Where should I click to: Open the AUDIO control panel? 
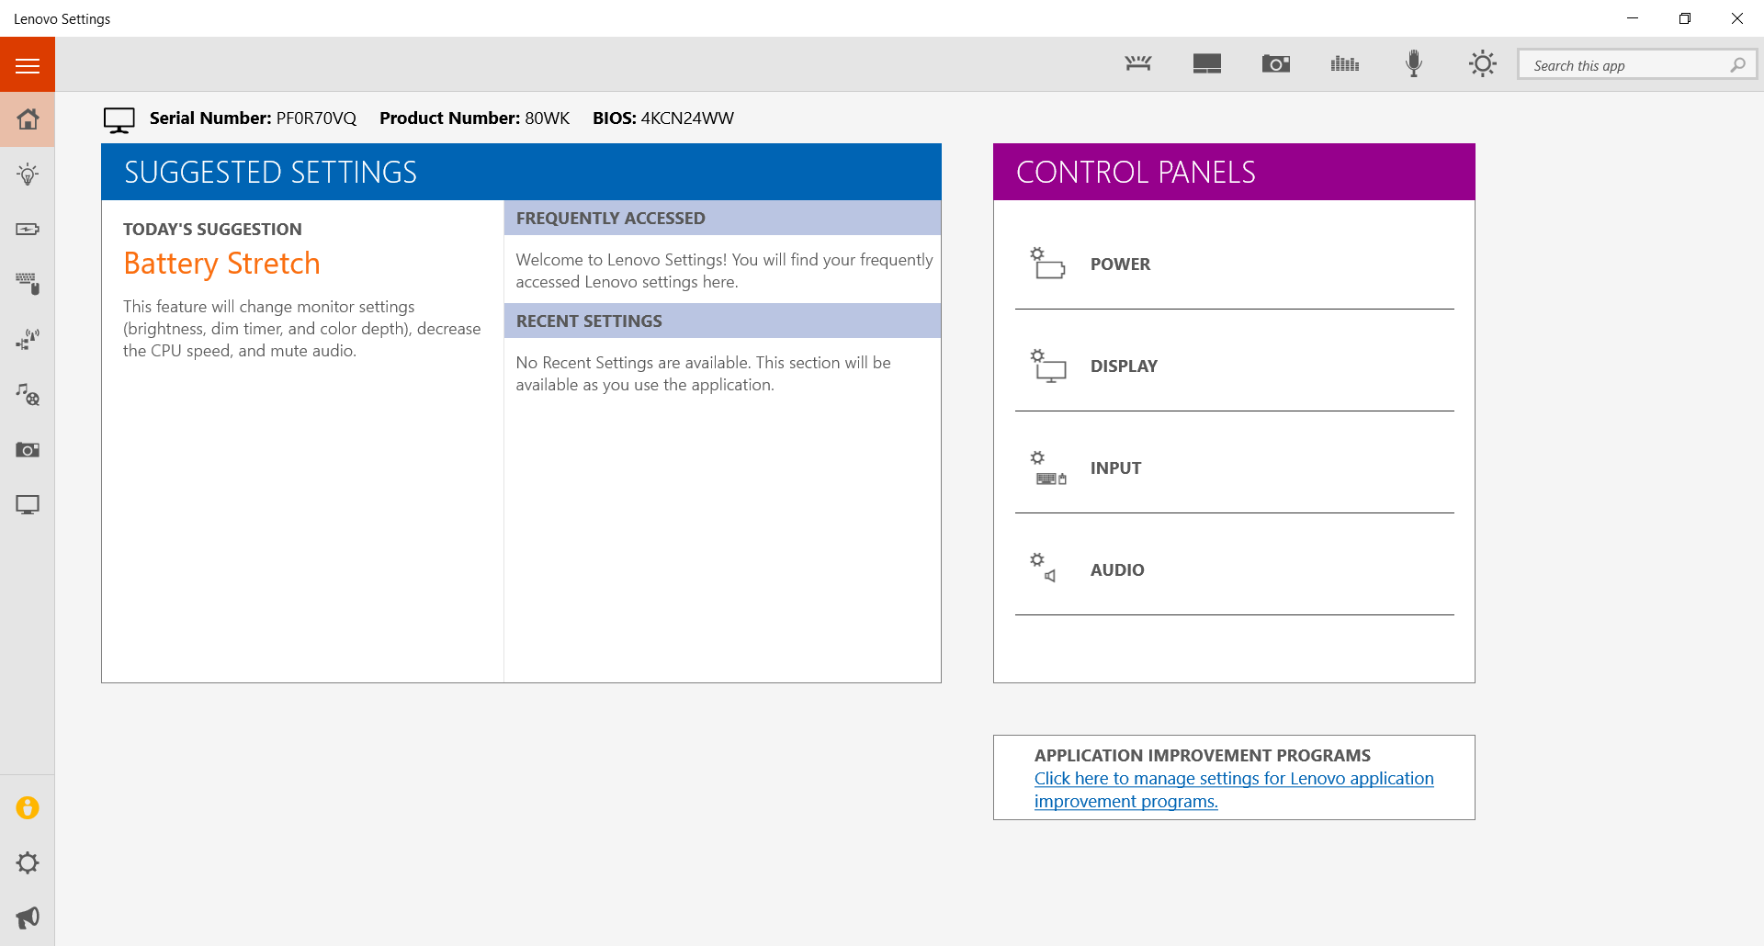tap(1117, 570)
